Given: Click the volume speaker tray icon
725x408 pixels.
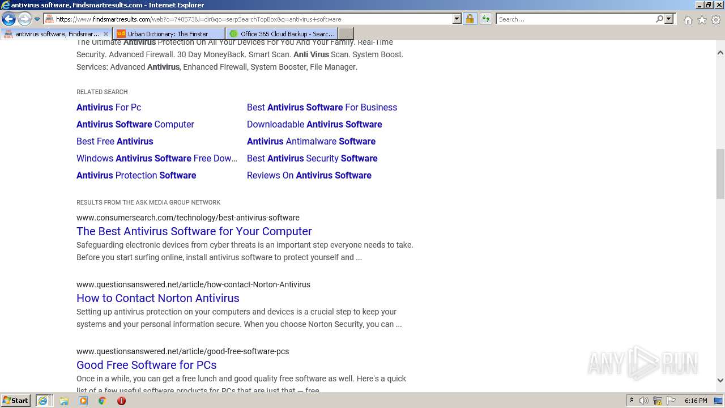Looking at the screenshot, I should (644, 401).
